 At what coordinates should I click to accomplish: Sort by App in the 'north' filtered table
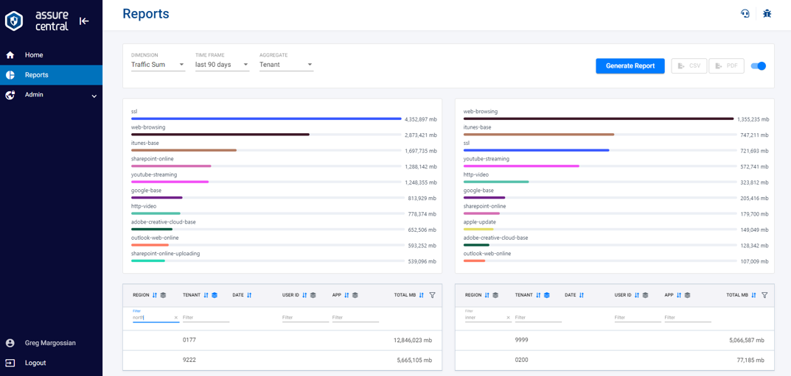[x=346, y=295]
